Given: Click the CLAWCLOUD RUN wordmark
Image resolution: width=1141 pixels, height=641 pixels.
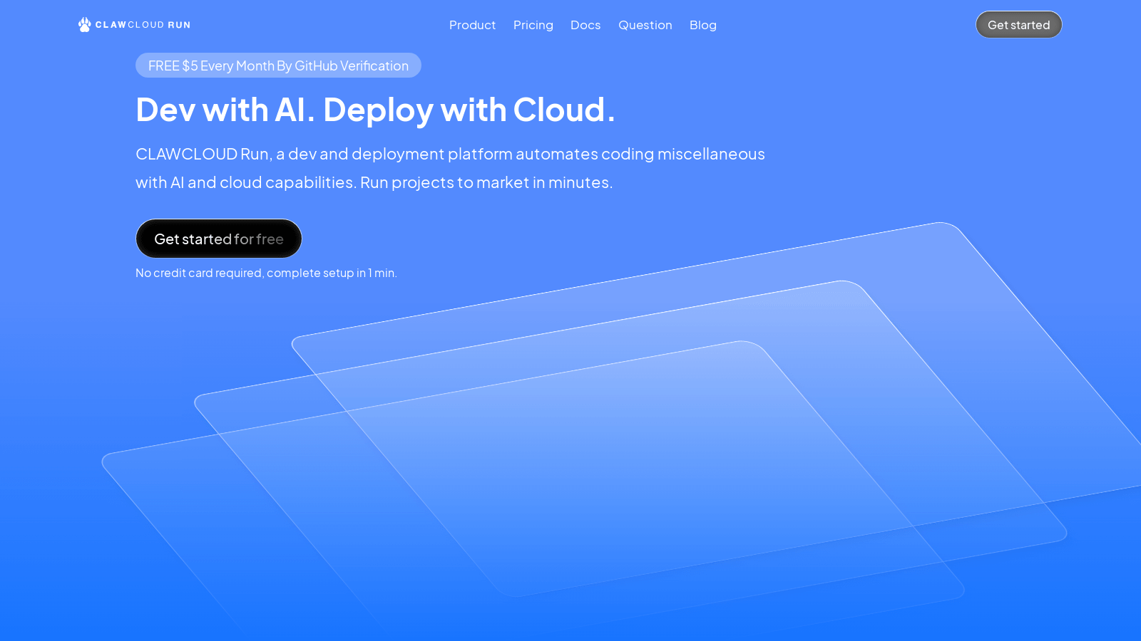Looking at the screenshot, I should [x=143, y=25].
